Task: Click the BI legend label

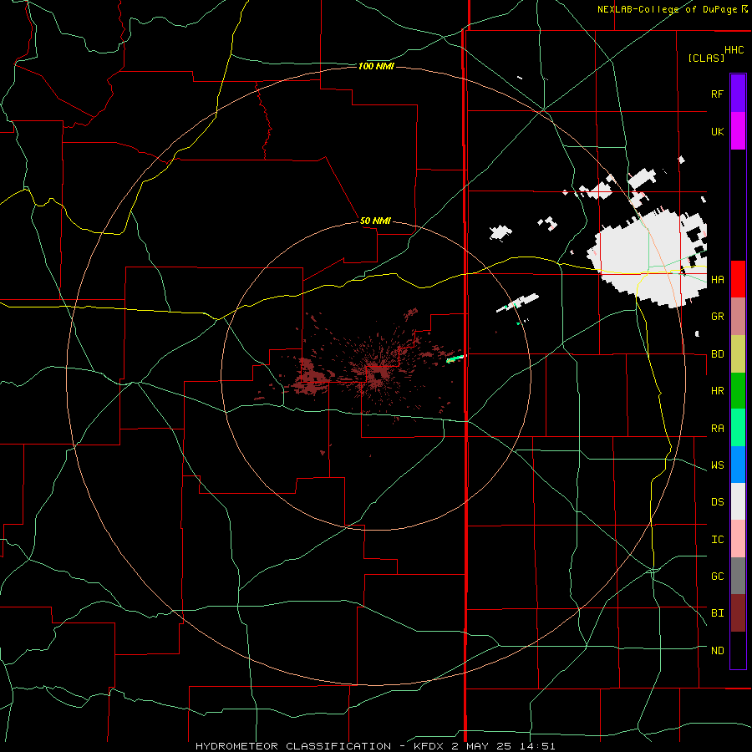Action: 717,613
